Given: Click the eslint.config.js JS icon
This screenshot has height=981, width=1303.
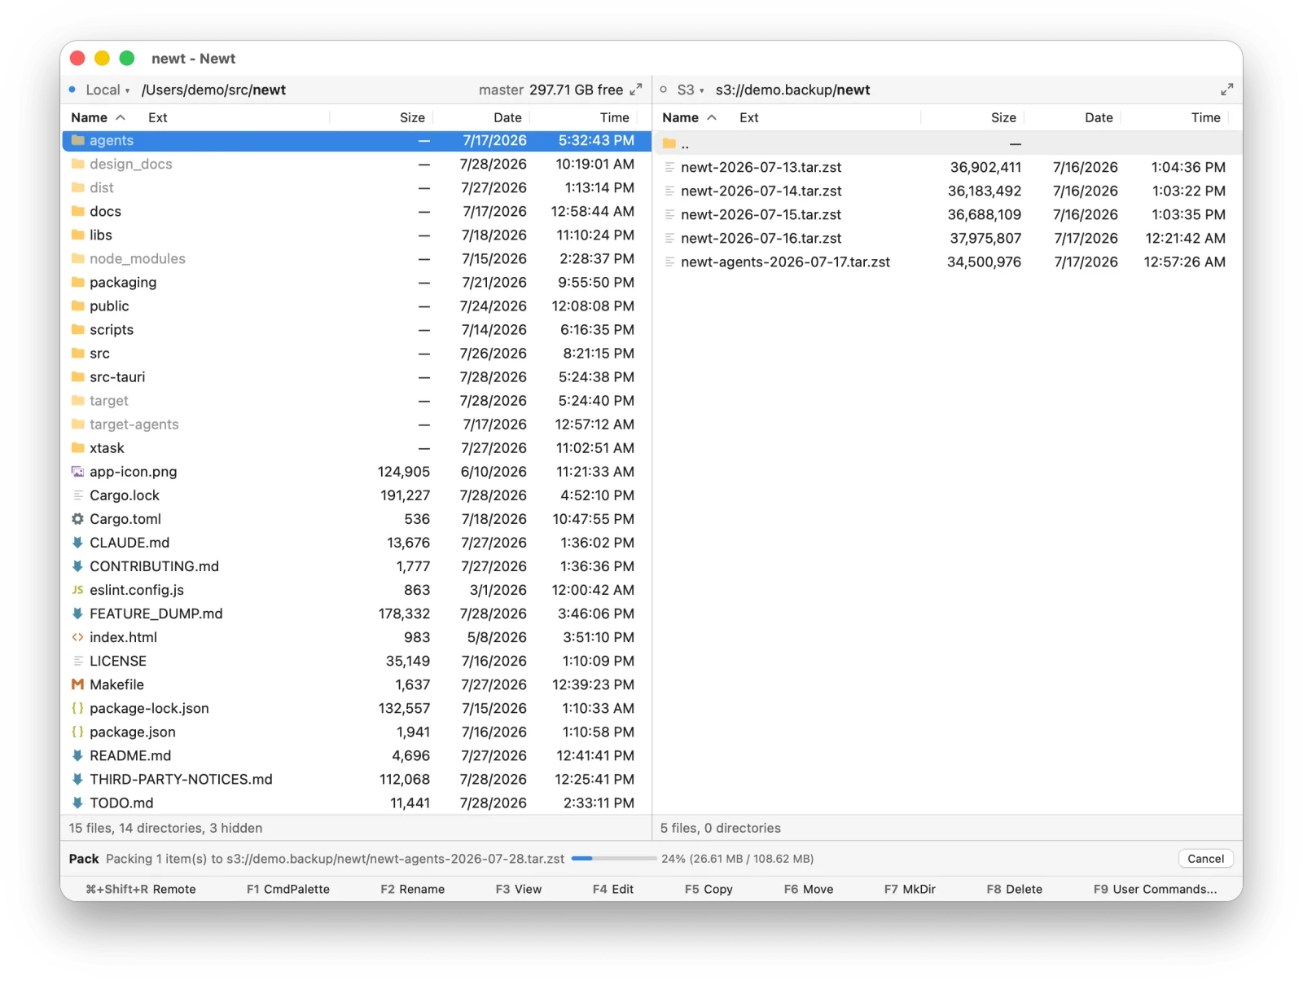Looking at the screenshot, I should click(78, 590).
